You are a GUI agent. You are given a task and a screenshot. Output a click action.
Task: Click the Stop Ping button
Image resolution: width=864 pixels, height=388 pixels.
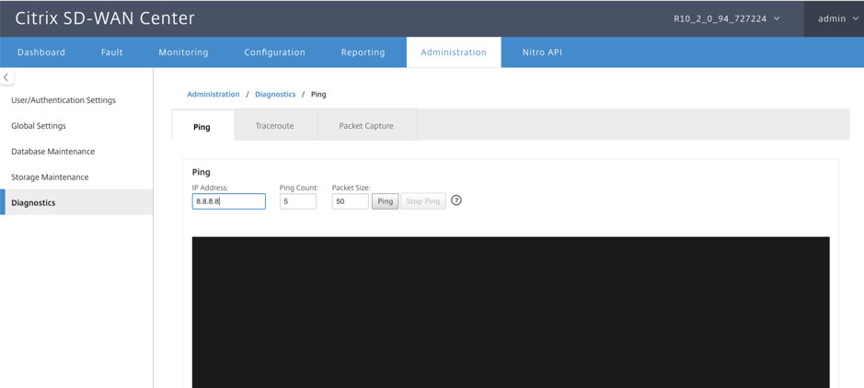pyautogui.click(x=423, y=201)
